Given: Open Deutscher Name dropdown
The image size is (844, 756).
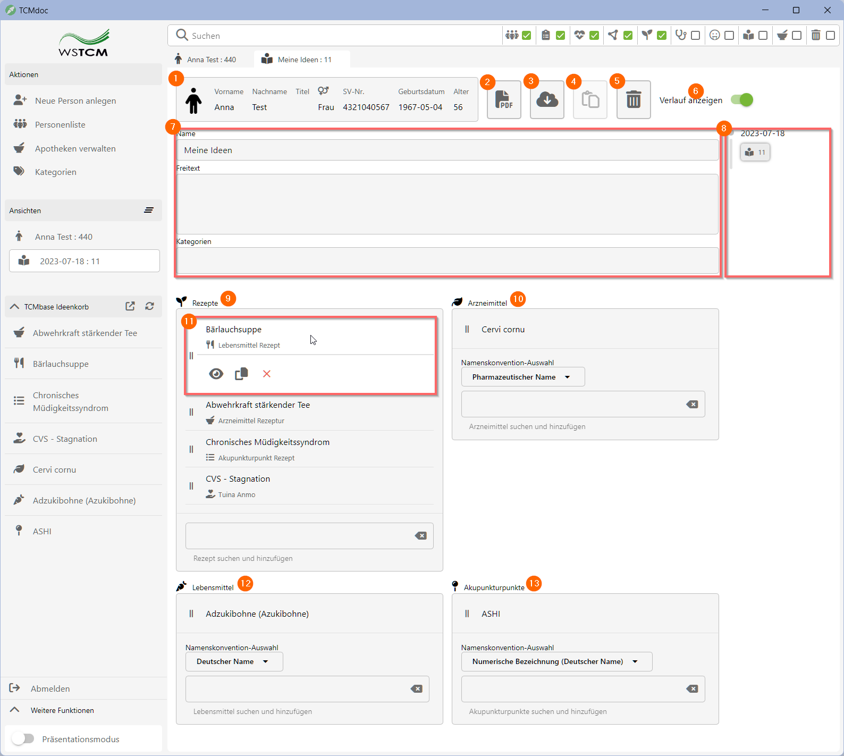Looking at the screenshot, I should [x=234, y=661].
